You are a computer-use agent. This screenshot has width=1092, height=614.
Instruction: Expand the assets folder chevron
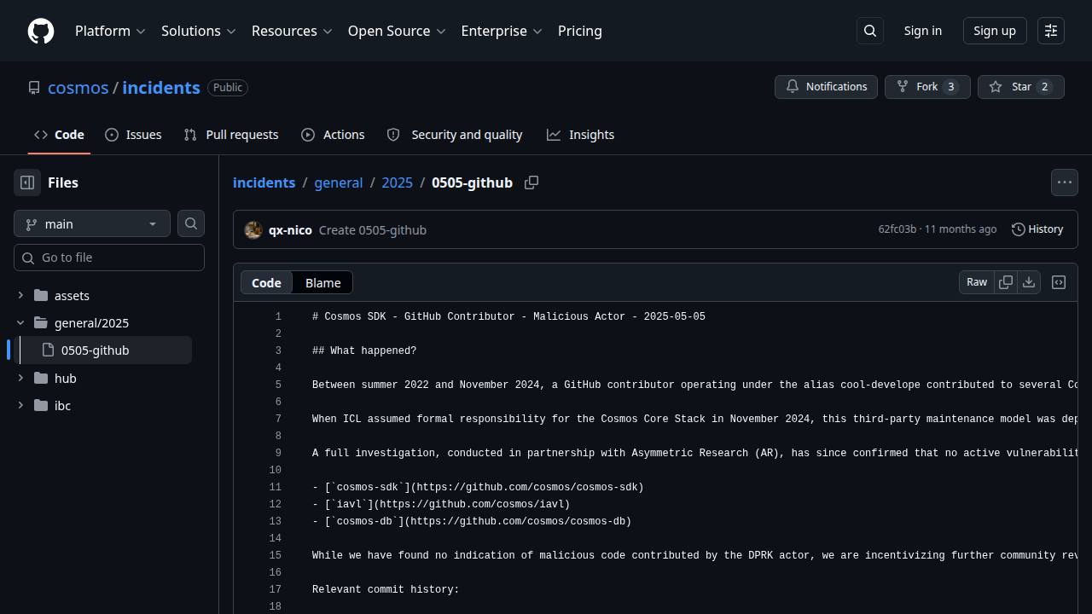coord(20,296)
